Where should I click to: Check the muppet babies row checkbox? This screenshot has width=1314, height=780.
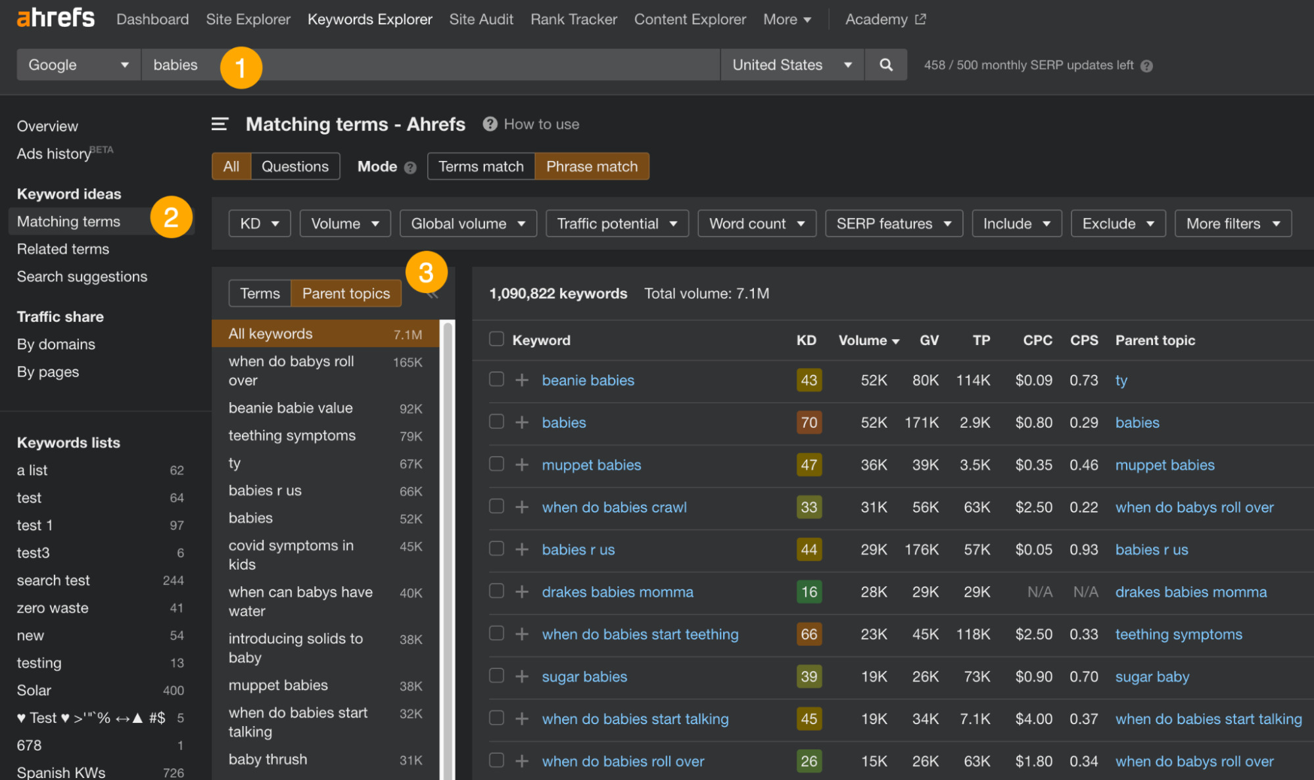[x=496, y=464]
